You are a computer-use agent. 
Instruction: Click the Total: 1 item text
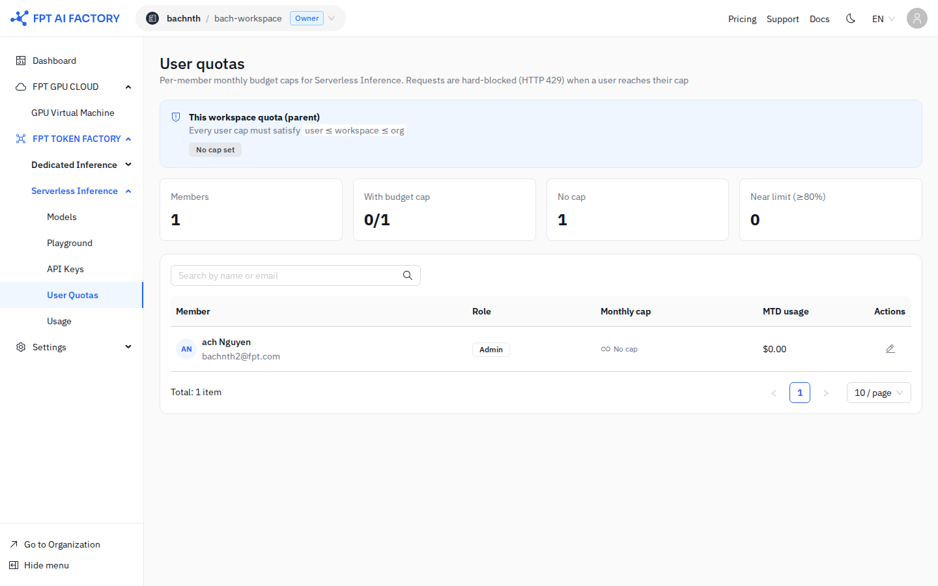[x=196, y=392]
